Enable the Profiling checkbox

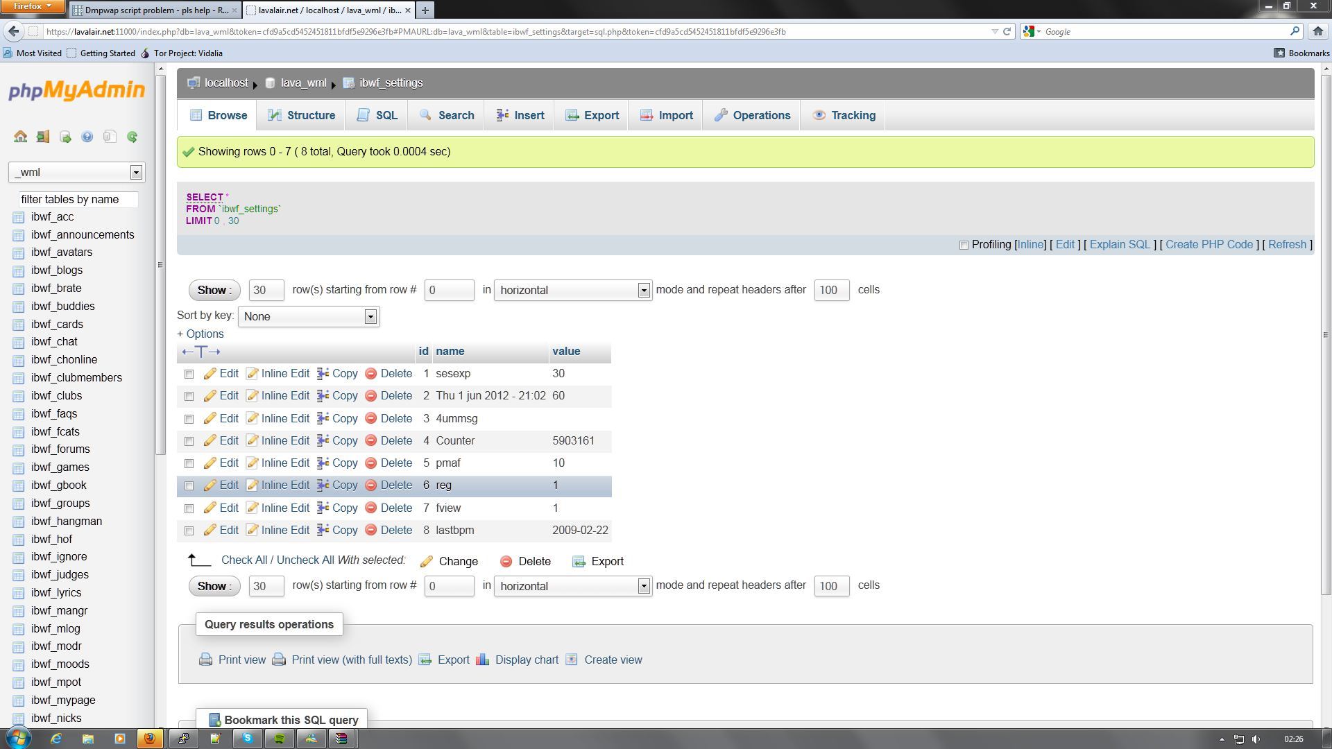(x=964, y=245)
